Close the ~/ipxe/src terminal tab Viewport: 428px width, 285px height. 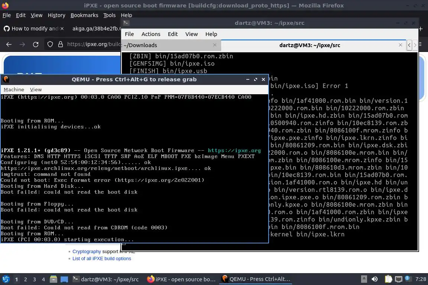pos(401,45)
